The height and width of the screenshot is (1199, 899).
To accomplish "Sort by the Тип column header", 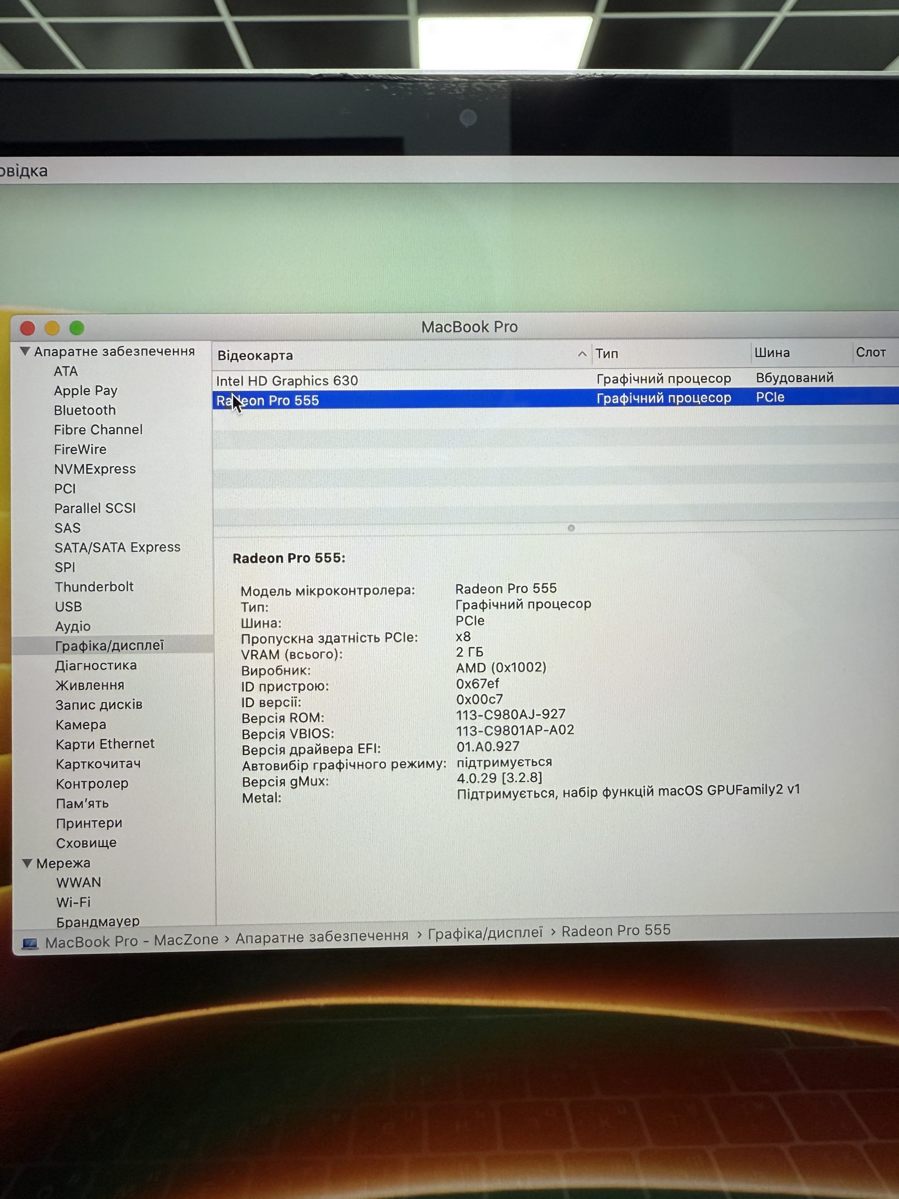I will click(607, 354).
